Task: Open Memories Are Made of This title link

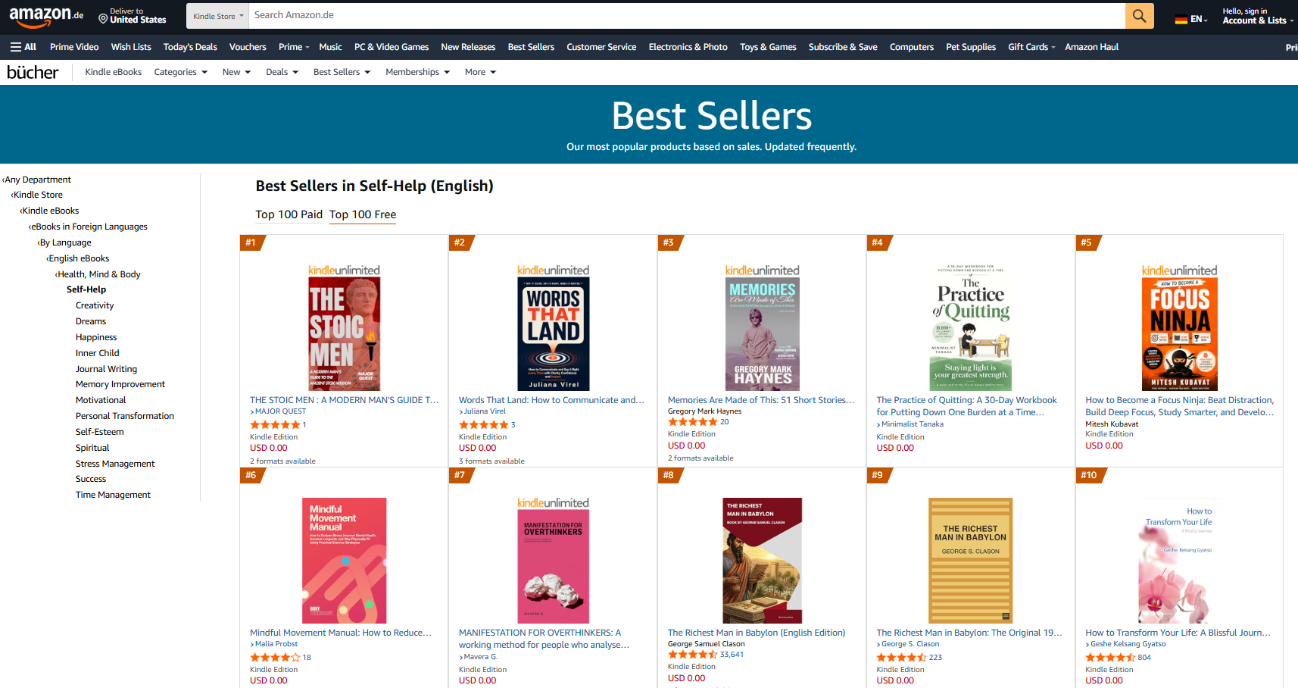Action: 761,400
